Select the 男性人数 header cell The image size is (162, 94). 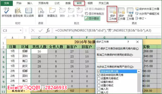(39, 47)
